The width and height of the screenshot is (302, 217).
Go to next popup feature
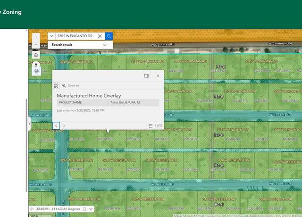coord(64,125)
